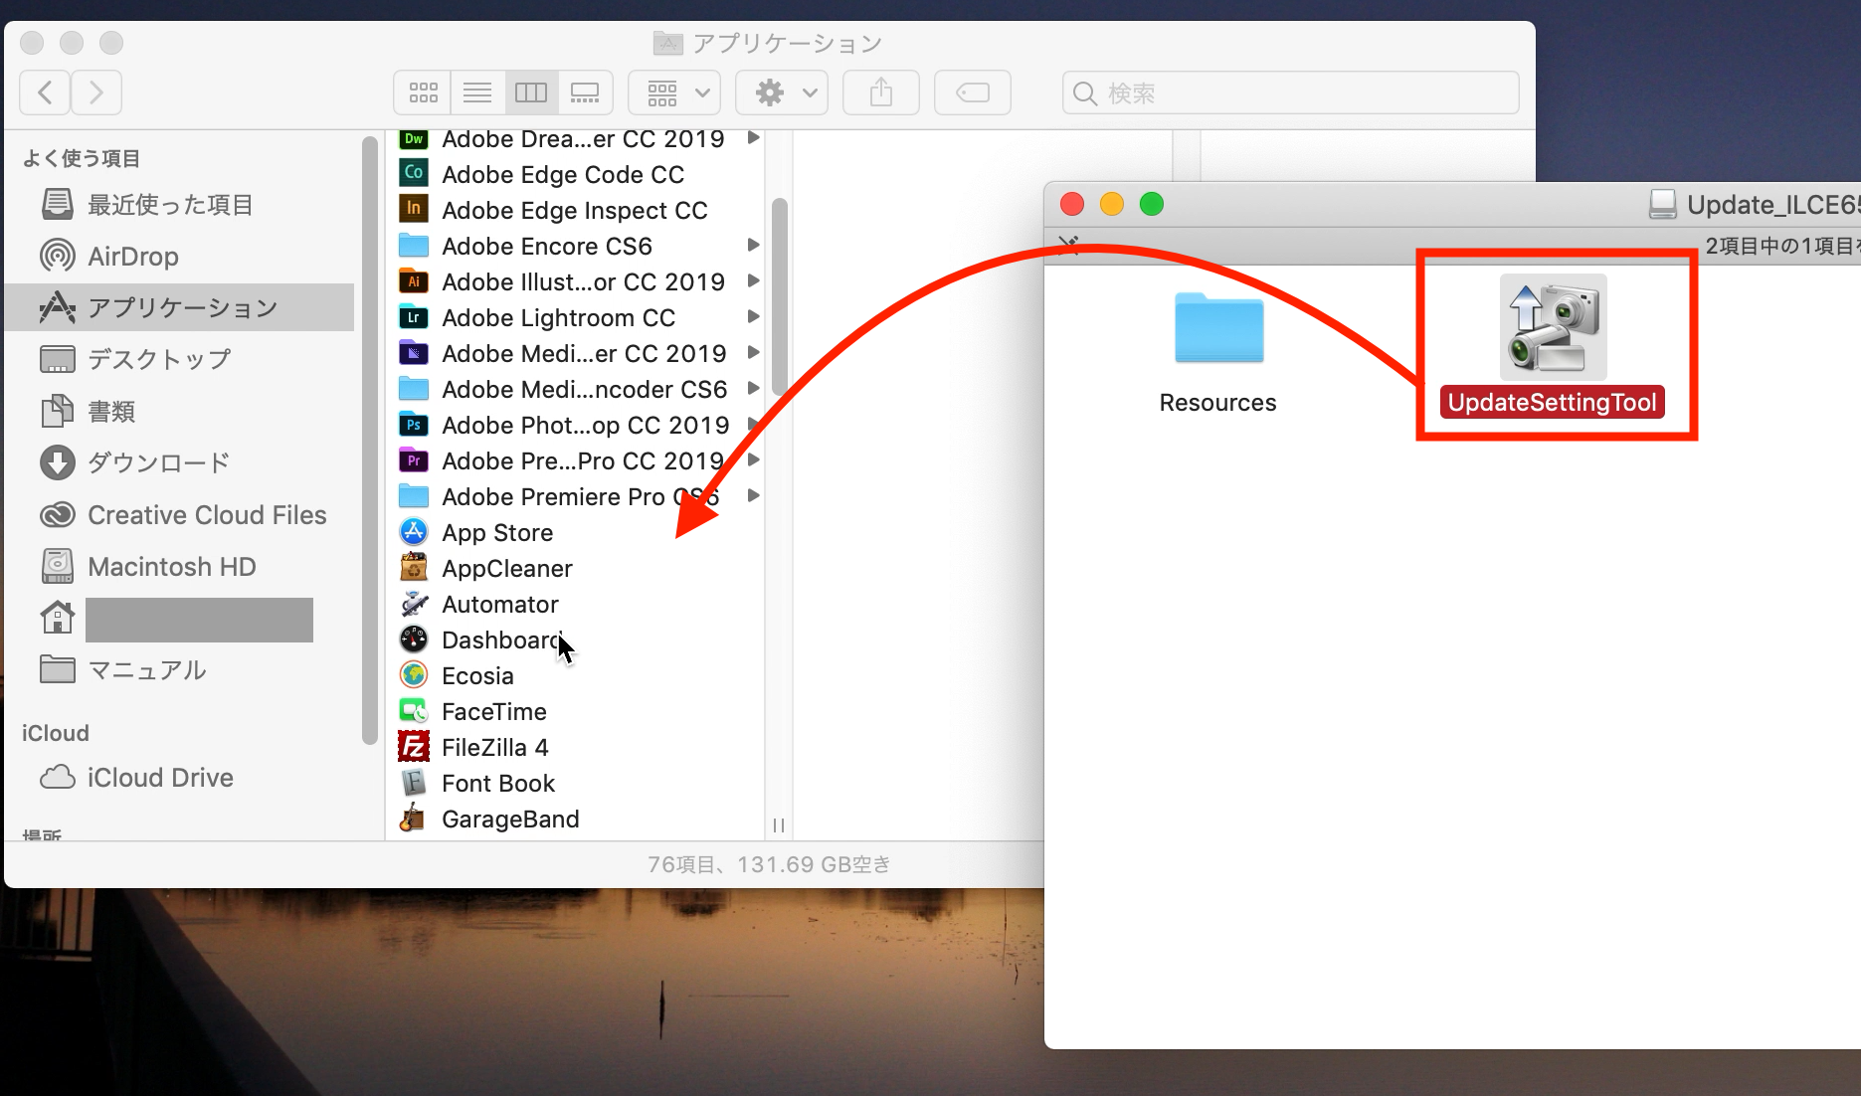Viewport: 1861px width, 1096px height.
Task: Select the GarageBand icon
Action: (414, 819)
